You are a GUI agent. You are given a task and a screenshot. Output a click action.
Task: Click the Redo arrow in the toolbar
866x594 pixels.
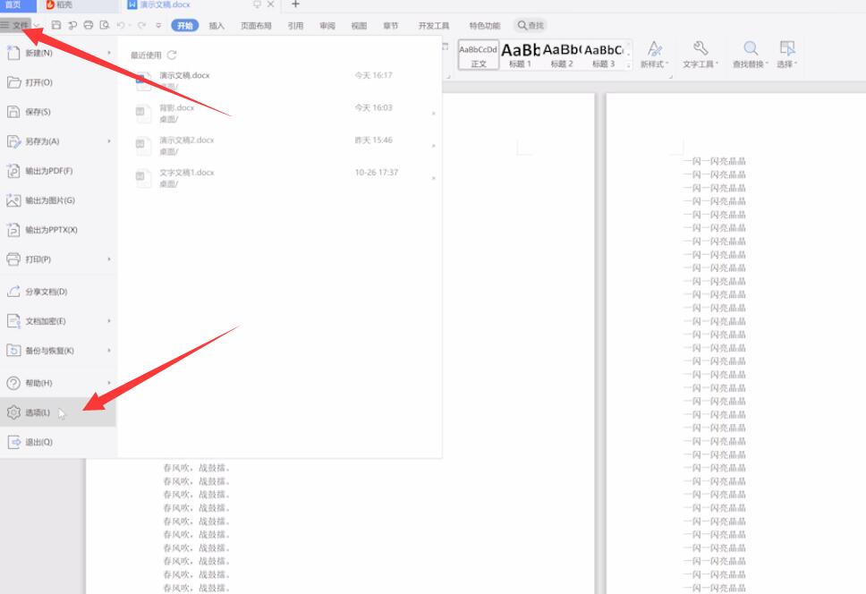click(142, 25)
